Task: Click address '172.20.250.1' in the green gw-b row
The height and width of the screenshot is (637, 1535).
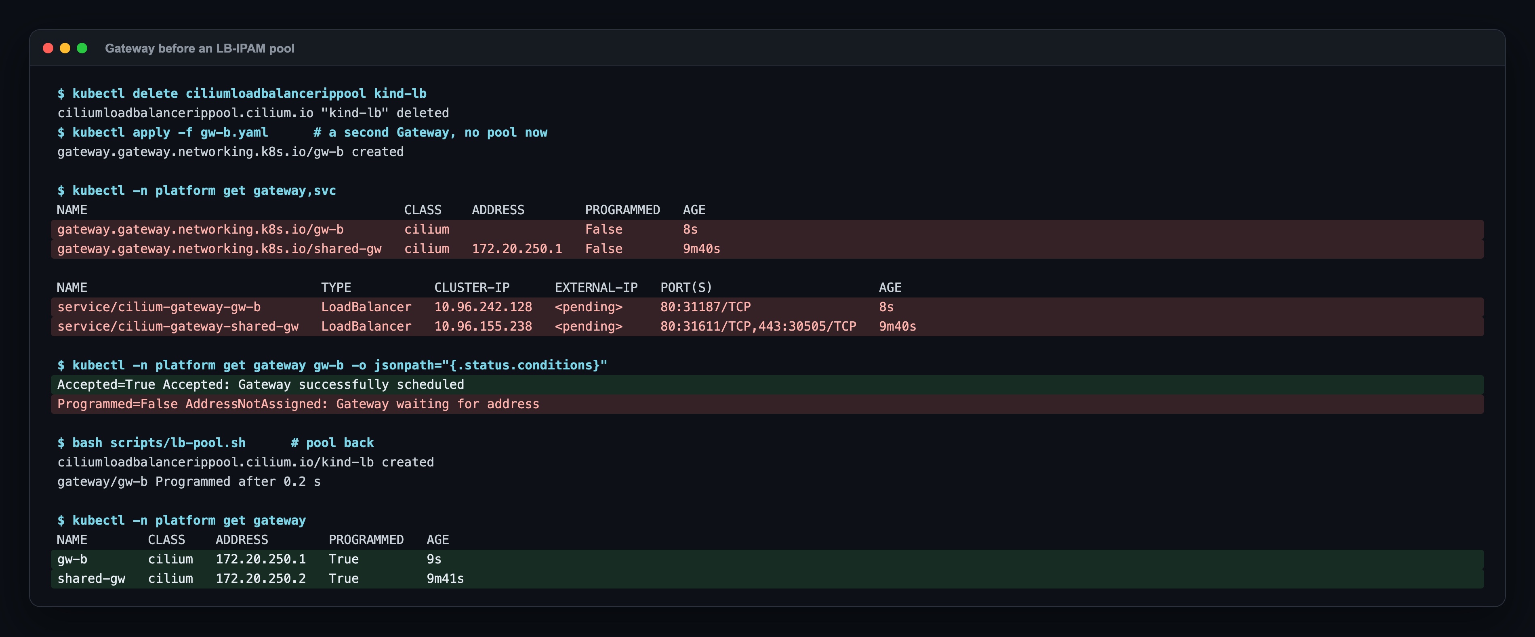Action: 261,559
